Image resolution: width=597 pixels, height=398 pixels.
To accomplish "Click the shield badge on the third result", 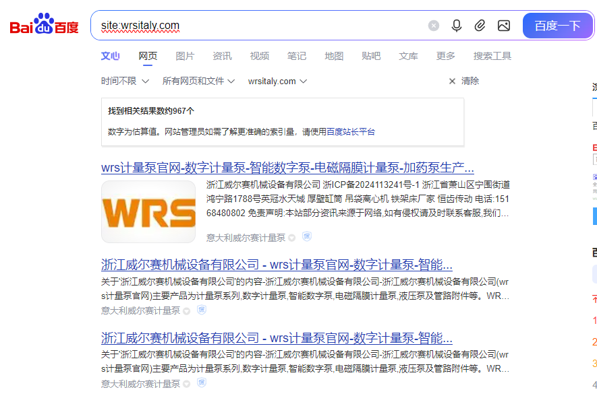I will click(202, 383).
